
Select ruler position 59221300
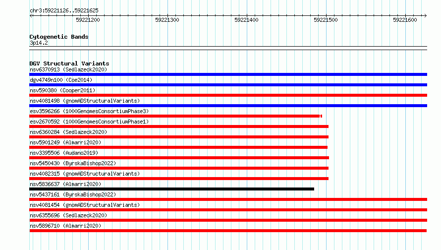coord(167,20)
